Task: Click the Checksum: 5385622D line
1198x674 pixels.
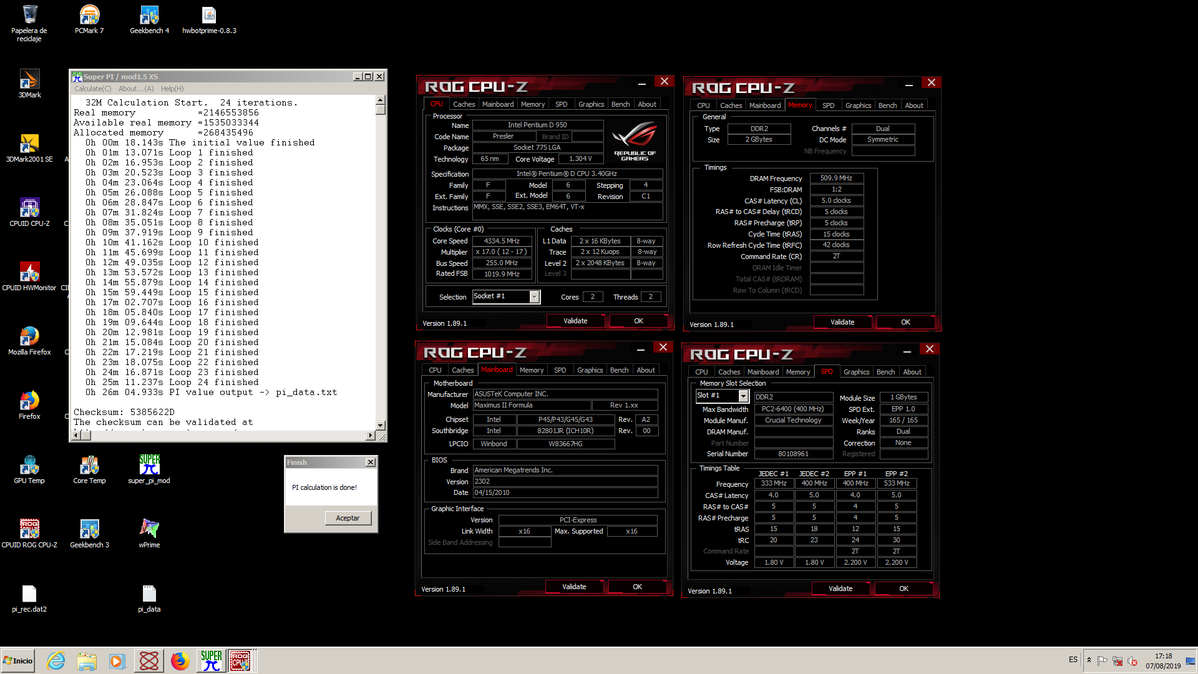Action: [124, 412]
